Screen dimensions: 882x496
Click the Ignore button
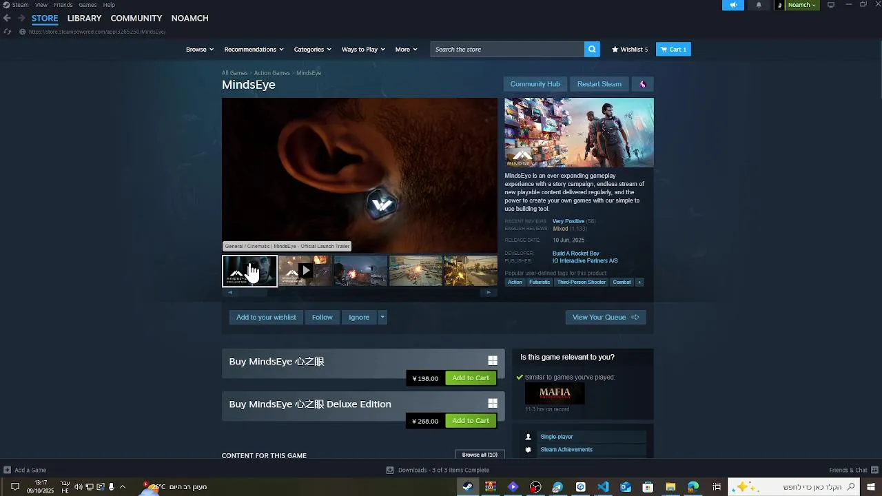pyautogui.click(x=359, y=317)
